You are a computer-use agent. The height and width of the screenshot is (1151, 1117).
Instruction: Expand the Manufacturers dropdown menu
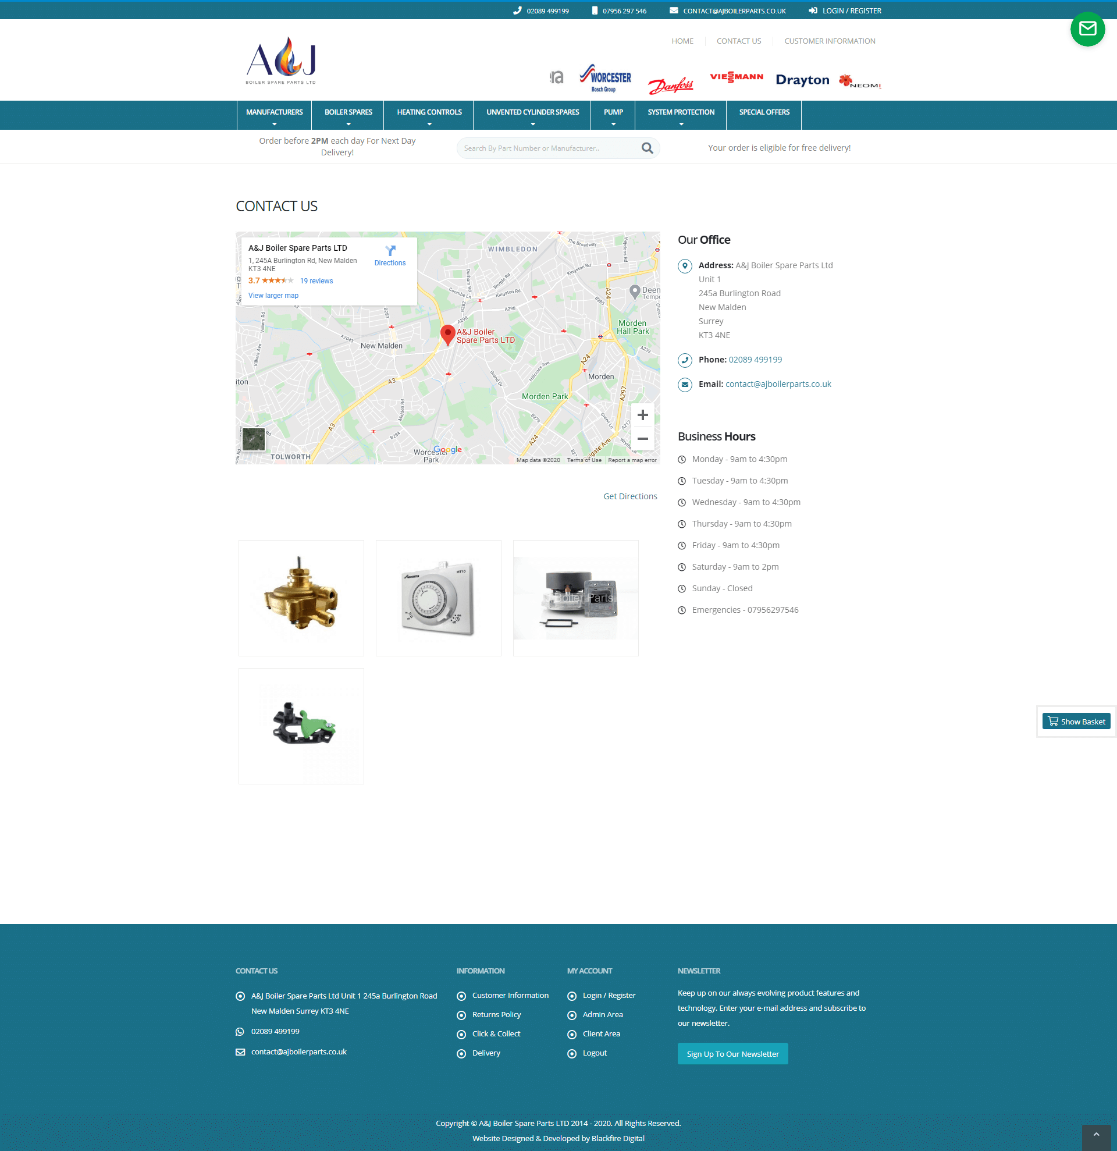coord(274,115)
